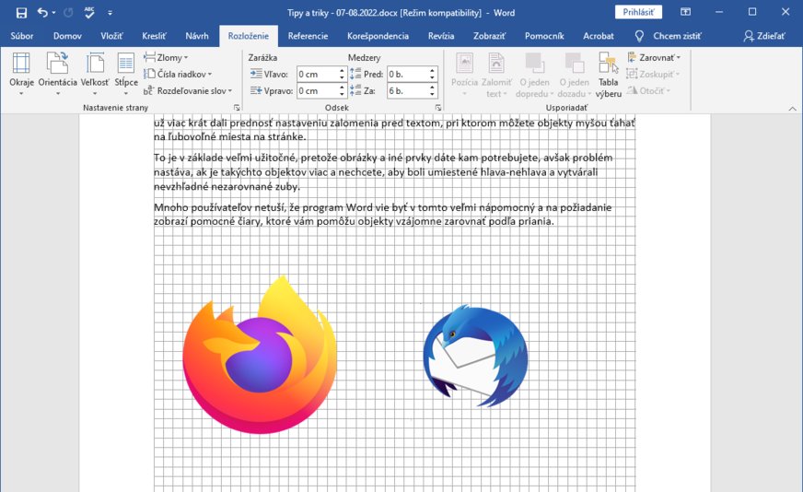This screenshot has width=803, height=492.
Task: Open the Orientácia page orientation tool
Action: tap(57, 72)
